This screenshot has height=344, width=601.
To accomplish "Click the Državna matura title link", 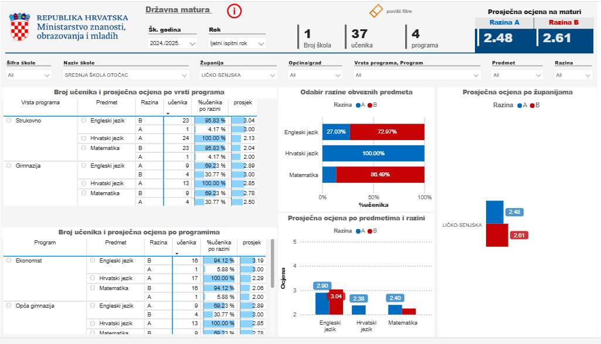I will [x=178, y=9].
